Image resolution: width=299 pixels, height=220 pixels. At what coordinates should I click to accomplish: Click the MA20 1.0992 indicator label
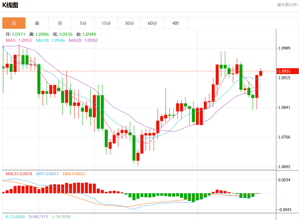pyautogui.click(x=83, y=40)
